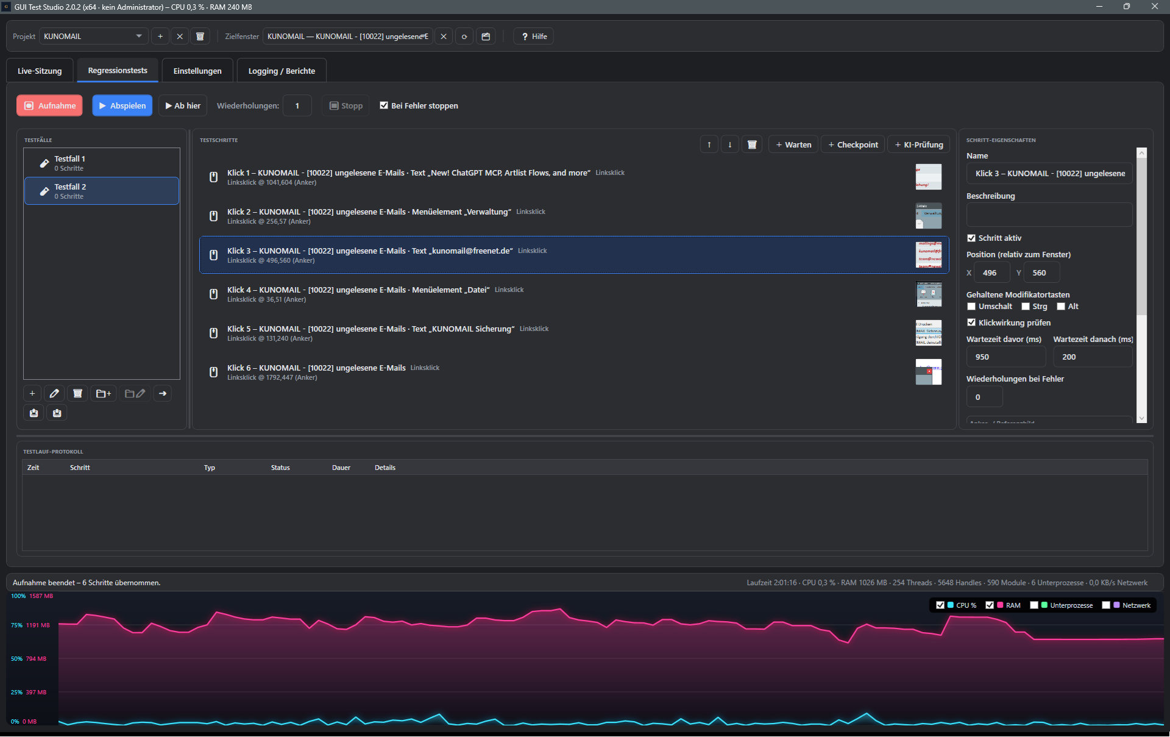Click the arrow icon under the test case list
The height and width of the screenshot is (737, 1170).
click(163, 394)
